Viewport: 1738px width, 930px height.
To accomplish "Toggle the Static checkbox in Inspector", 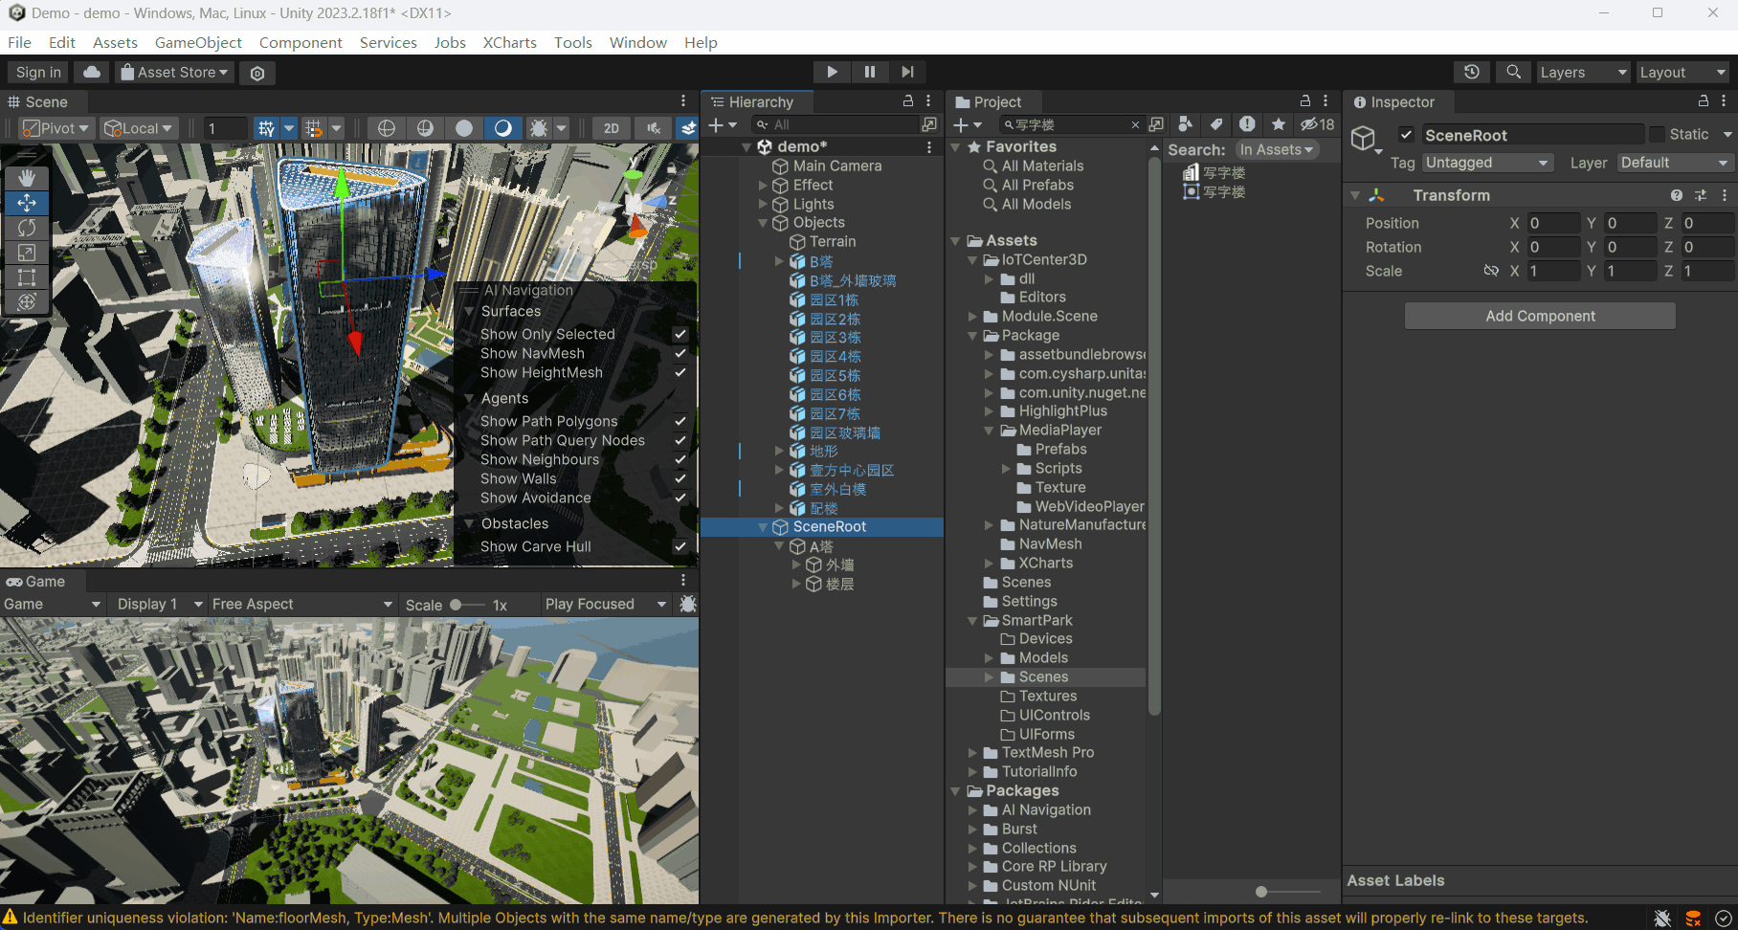I will [x=1657, y=135].
